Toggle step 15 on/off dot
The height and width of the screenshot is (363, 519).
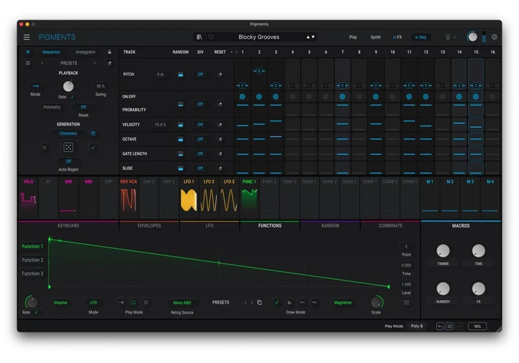(476, 97)
